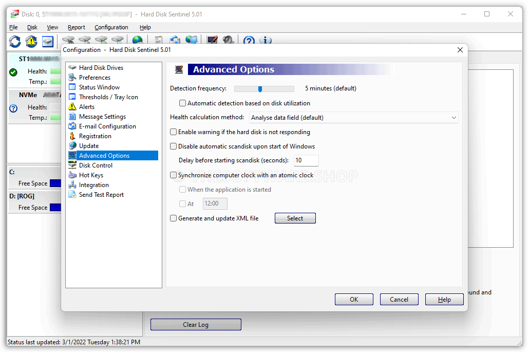
Task: Select Message Settings in the sidebar
Action: click(102, 117)
